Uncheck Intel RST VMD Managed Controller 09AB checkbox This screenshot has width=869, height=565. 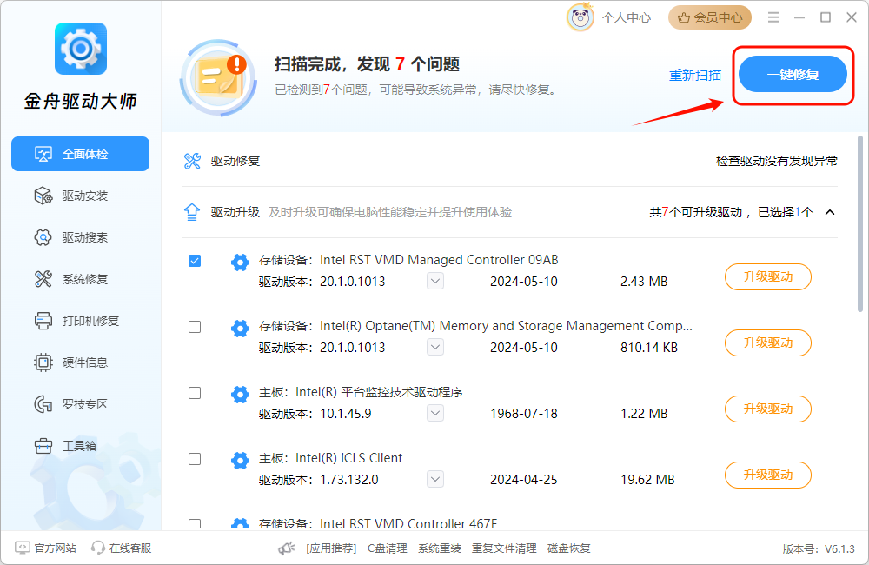pos(195,261)
